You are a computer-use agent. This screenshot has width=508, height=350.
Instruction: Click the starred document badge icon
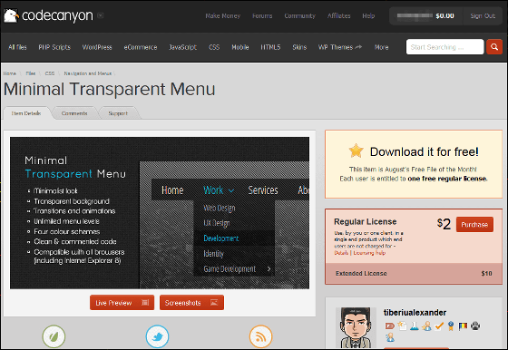(x=402, y=326)
